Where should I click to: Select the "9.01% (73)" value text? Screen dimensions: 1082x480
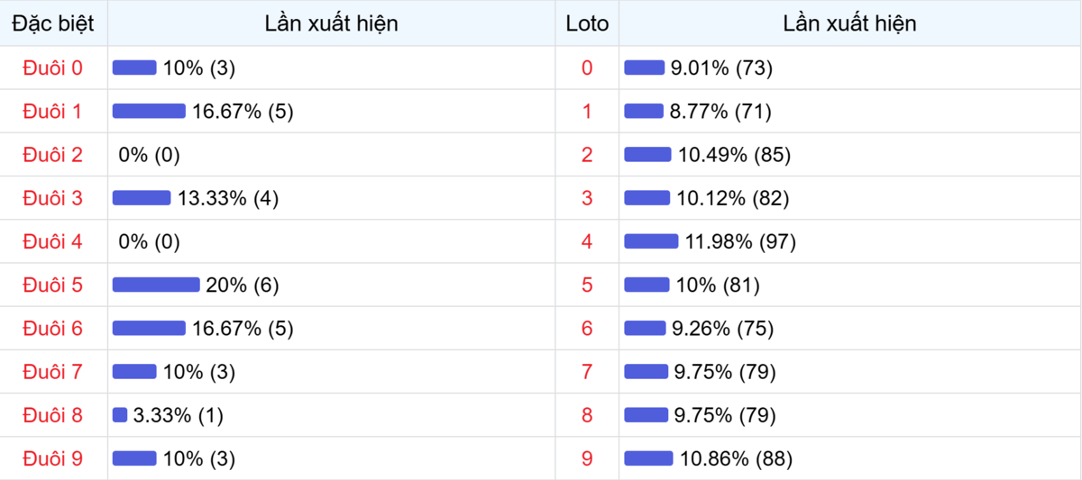click(x=721, y=68)
